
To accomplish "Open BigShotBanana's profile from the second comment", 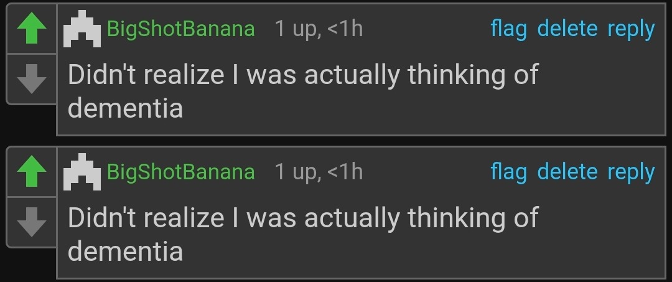I will 181,172.
